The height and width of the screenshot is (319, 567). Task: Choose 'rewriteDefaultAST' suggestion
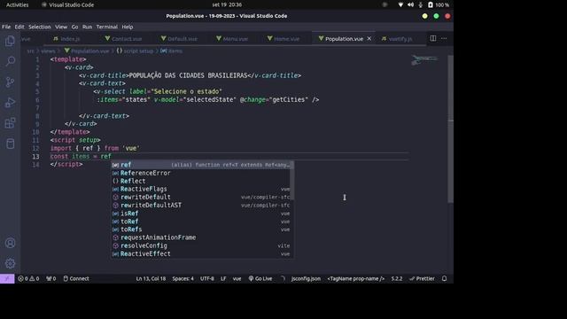coord(202,205)
